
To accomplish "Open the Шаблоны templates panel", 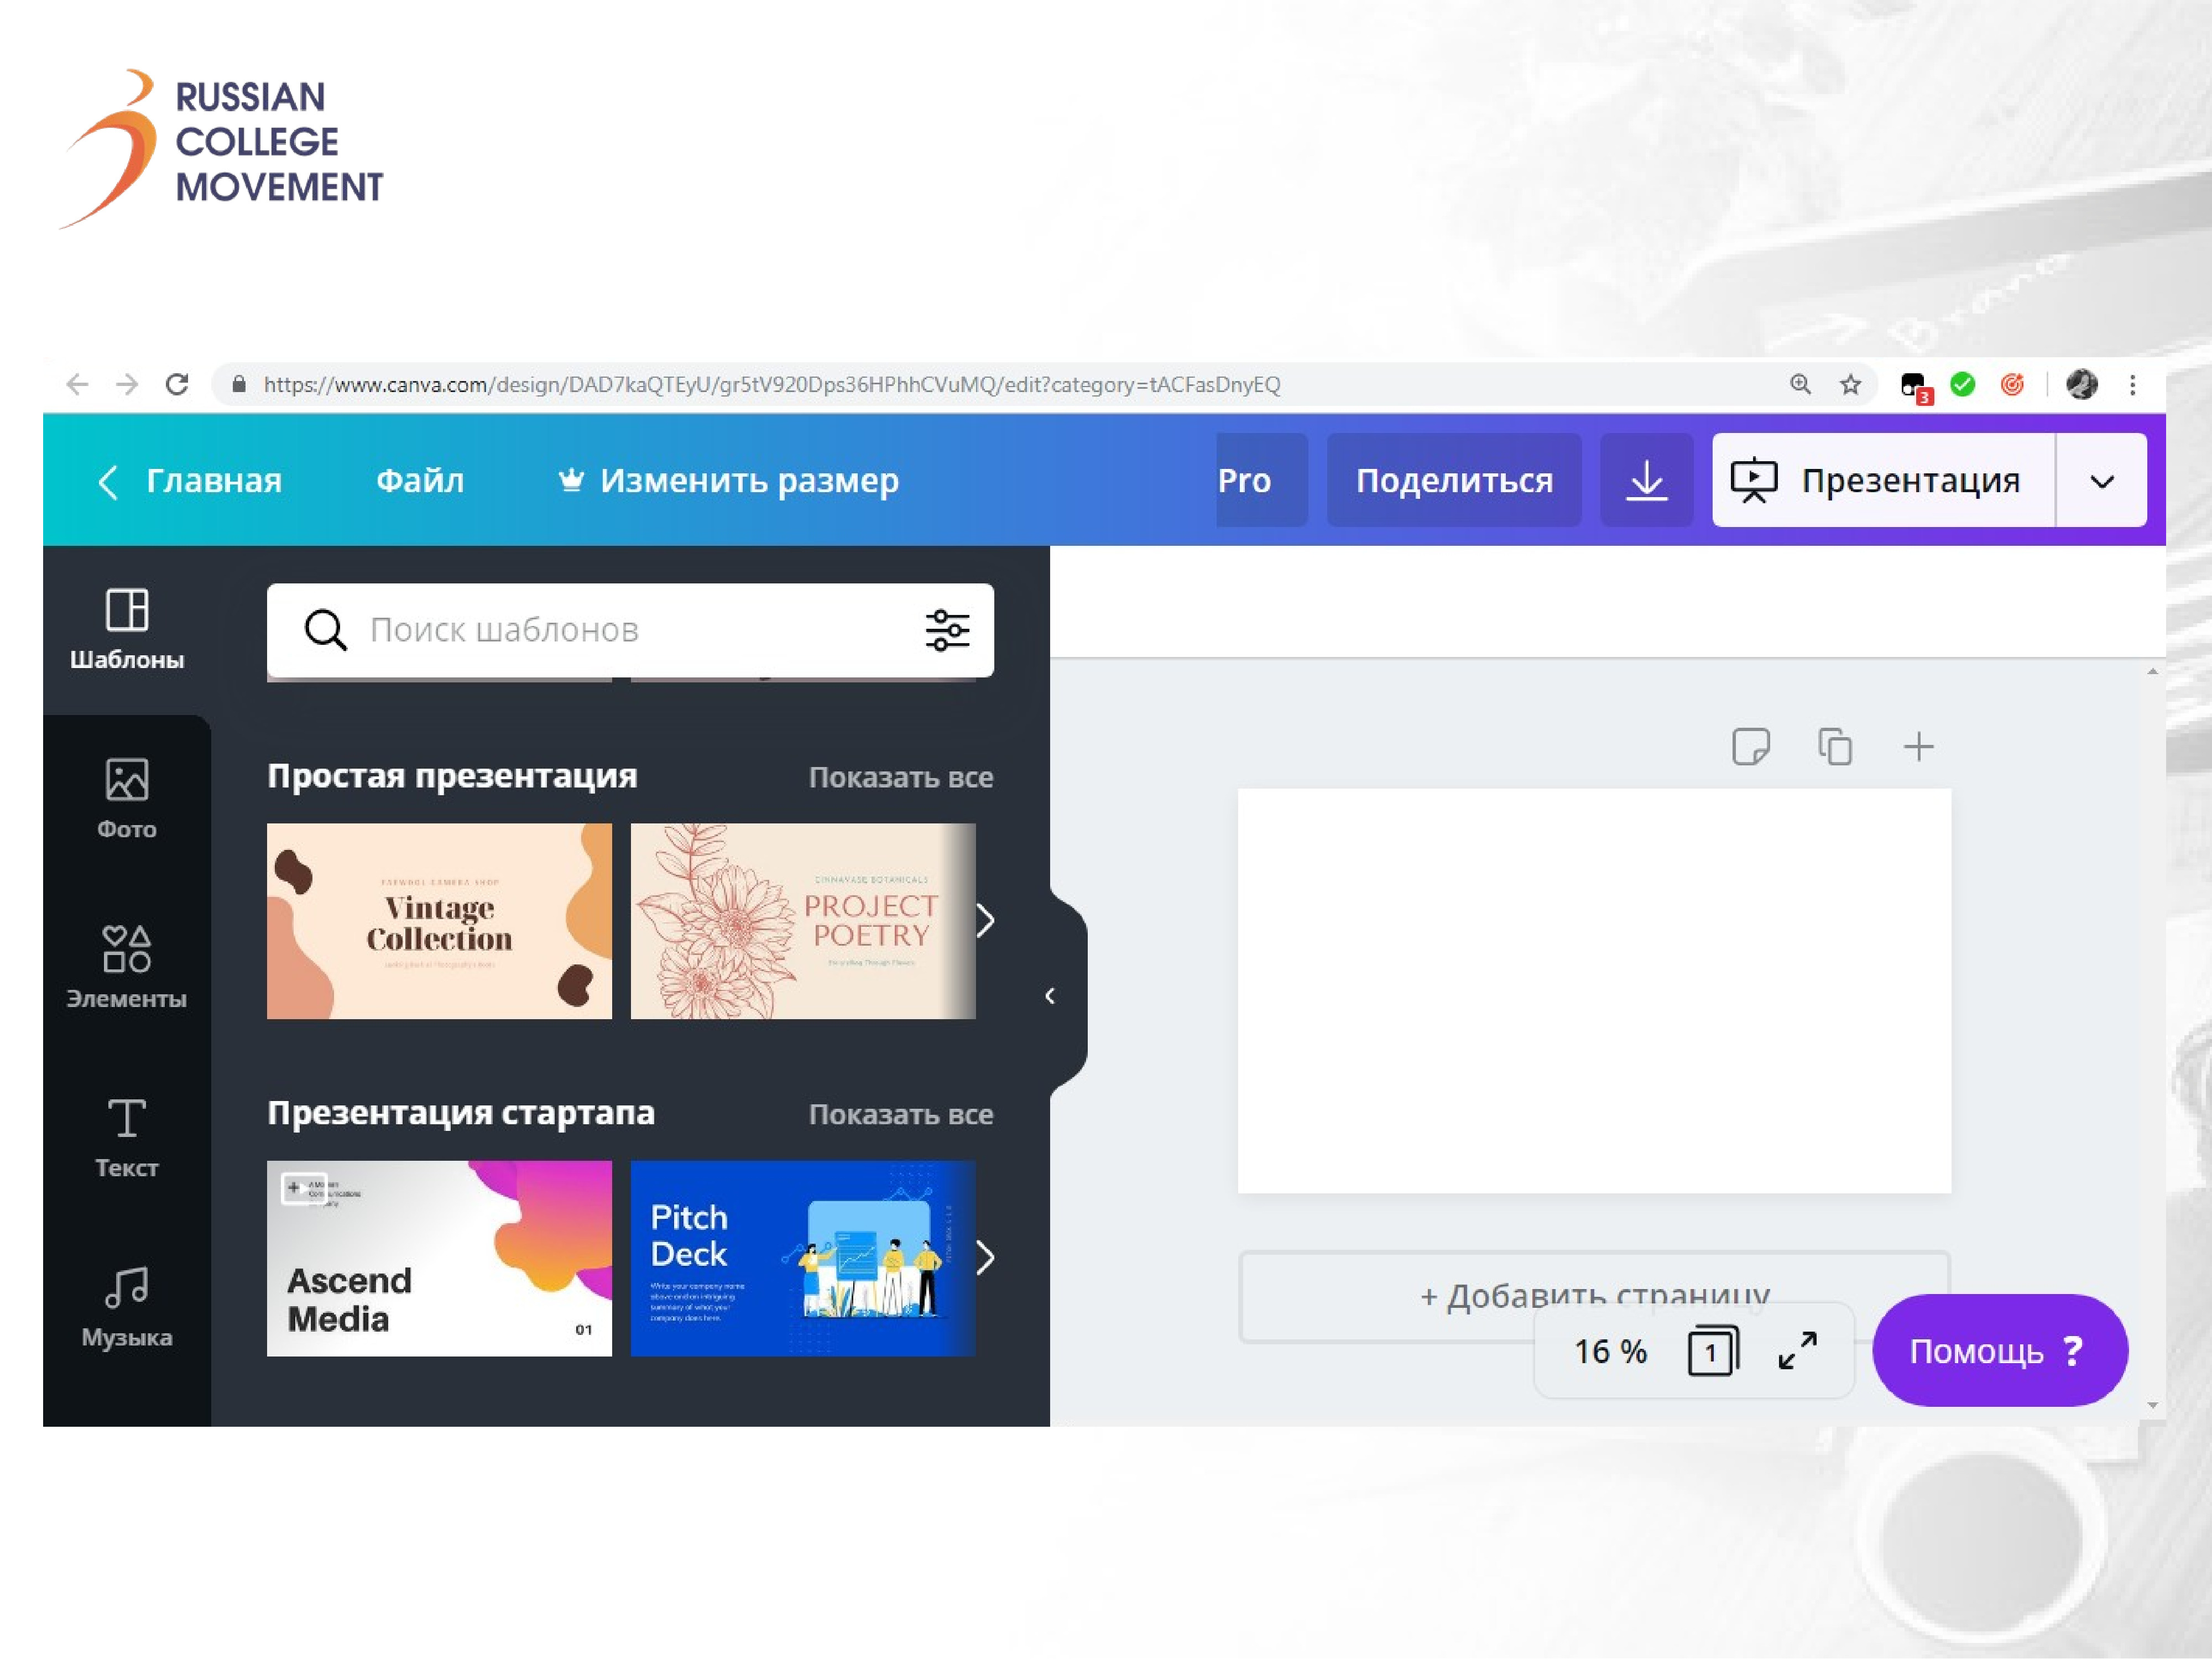I will (x=127, y=630).
